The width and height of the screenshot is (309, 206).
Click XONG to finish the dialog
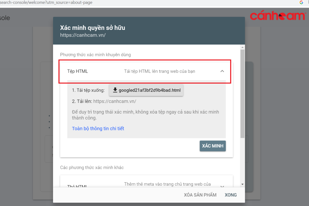coord(231,195)
